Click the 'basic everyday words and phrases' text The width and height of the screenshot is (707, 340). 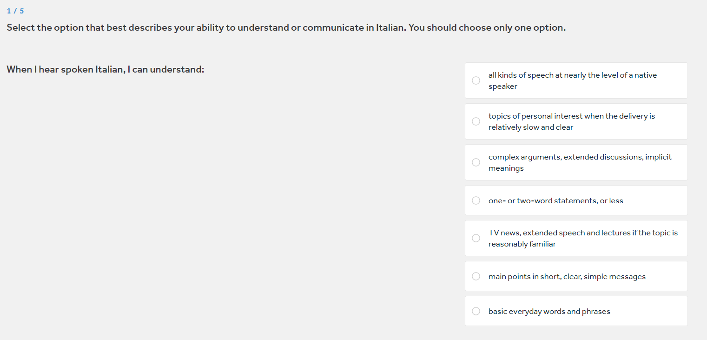click(x=549, y=311)
